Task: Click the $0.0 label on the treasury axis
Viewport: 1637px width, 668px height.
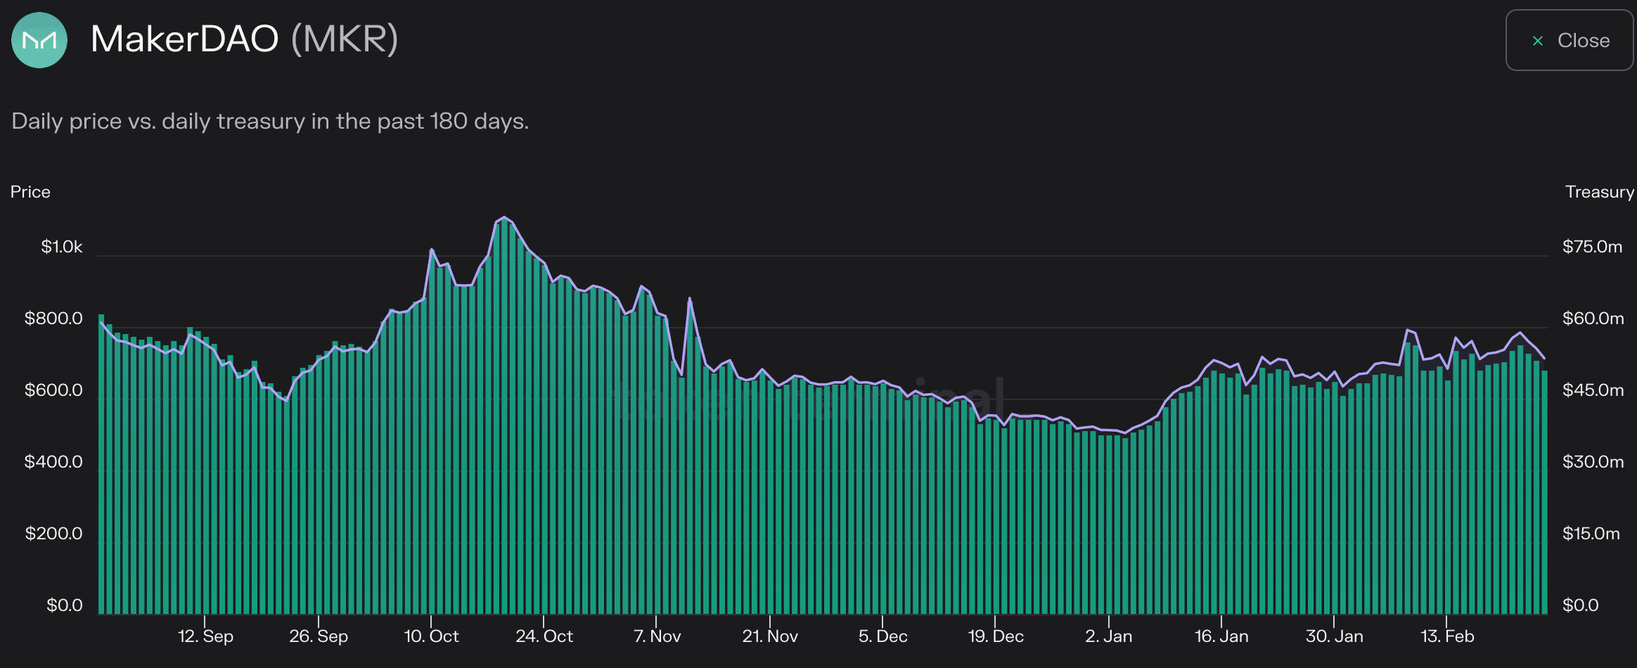Action: coord(1581,605)
